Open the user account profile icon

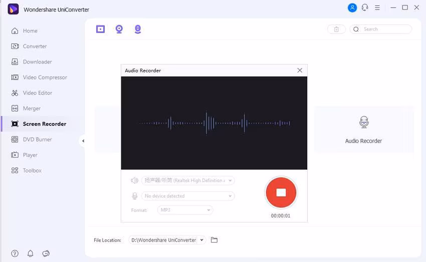[x=352, y=7]
